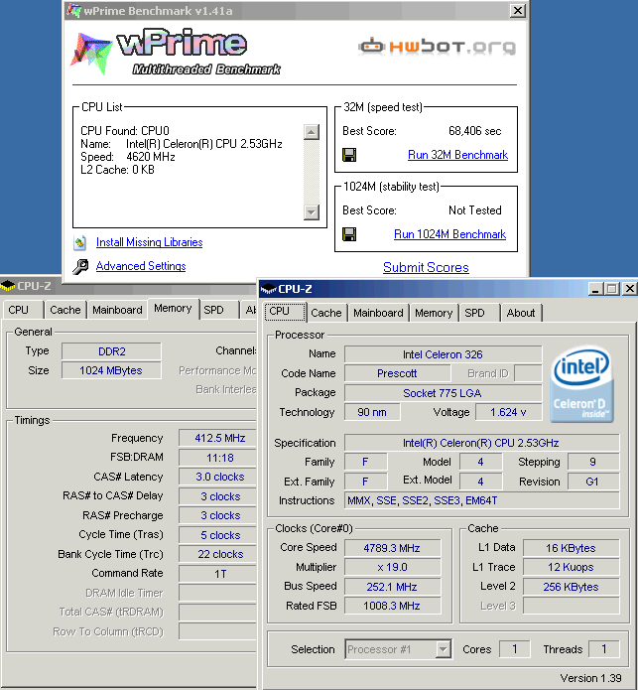Click the FSB:DRAM value 11:18
Image resolution: width=638 pixels, height=690 pixels.
click(218, 458)
